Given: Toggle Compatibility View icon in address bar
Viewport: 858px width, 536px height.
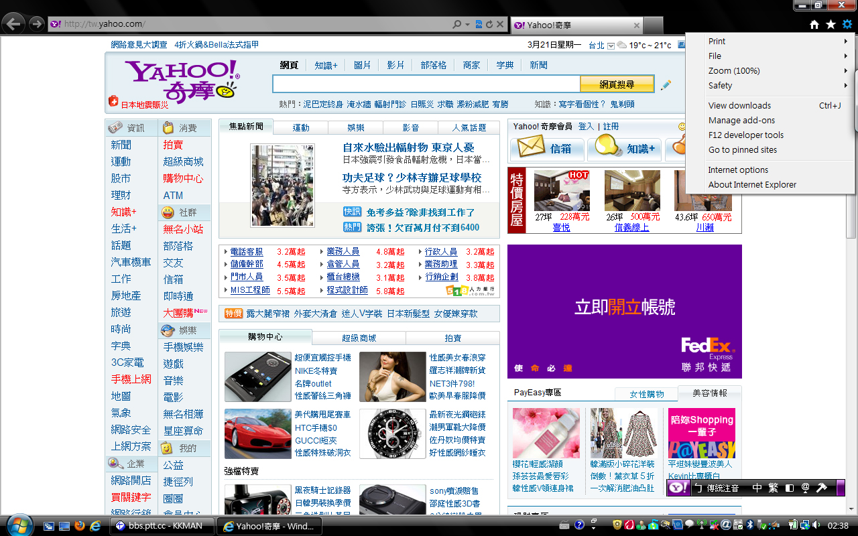Looking at the screenshot, I should 479,24.
